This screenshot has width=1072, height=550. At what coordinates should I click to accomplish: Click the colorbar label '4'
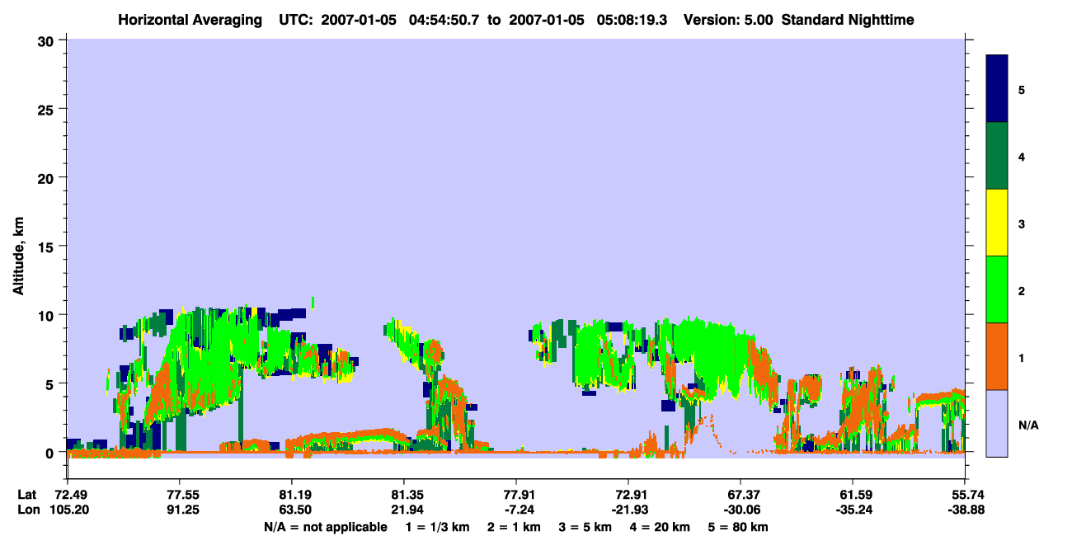coord(1022,156)
